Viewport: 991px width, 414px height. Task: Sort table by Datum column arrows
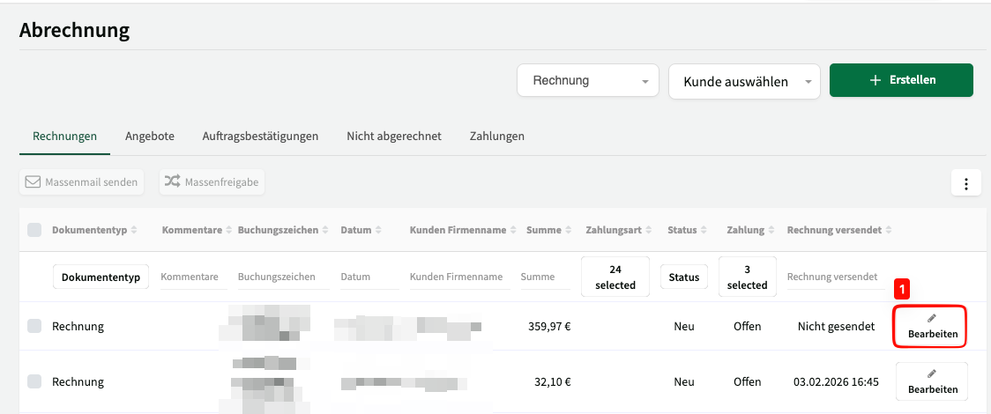(x=378, y=230)
